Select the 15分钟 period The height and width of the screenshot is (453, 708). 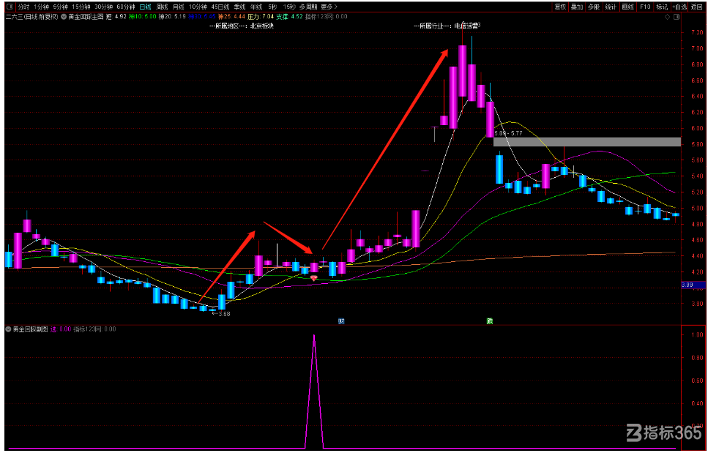click(81, 7)
